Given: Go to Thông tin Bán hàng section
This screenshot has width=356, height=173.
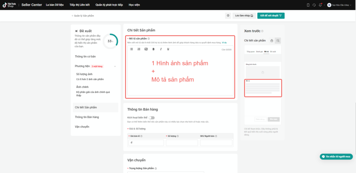Looking at the screenshot, I should pyautogui.click(x=87, y=117).
